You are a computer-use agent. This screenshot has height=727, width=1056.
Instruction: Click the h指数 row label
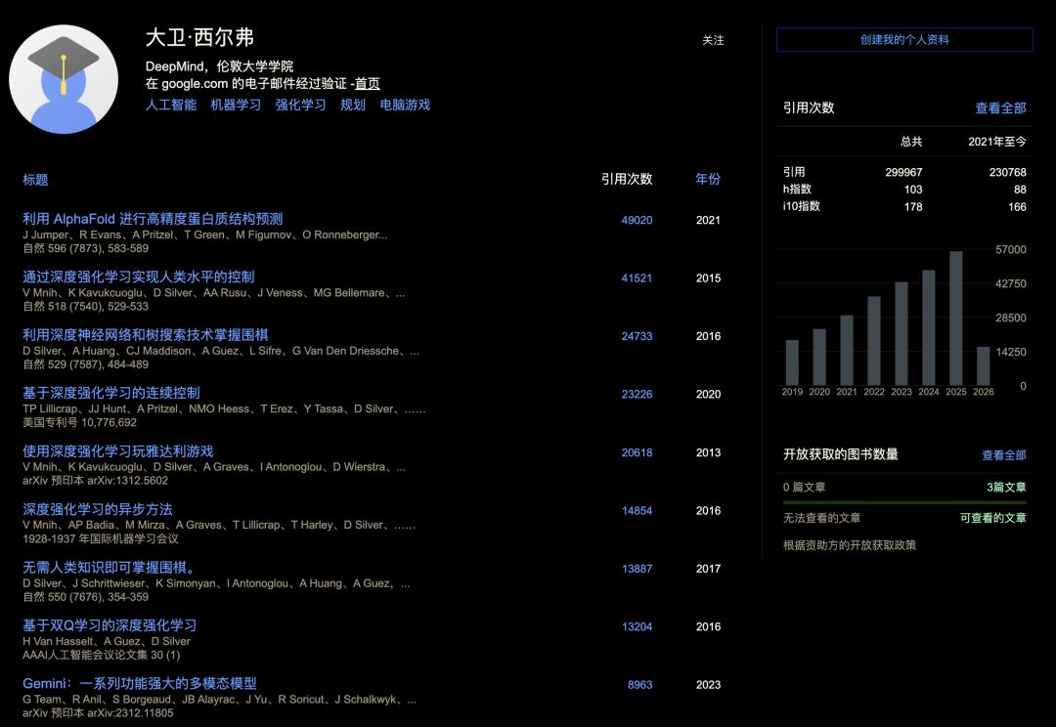(x=798, y=190)
